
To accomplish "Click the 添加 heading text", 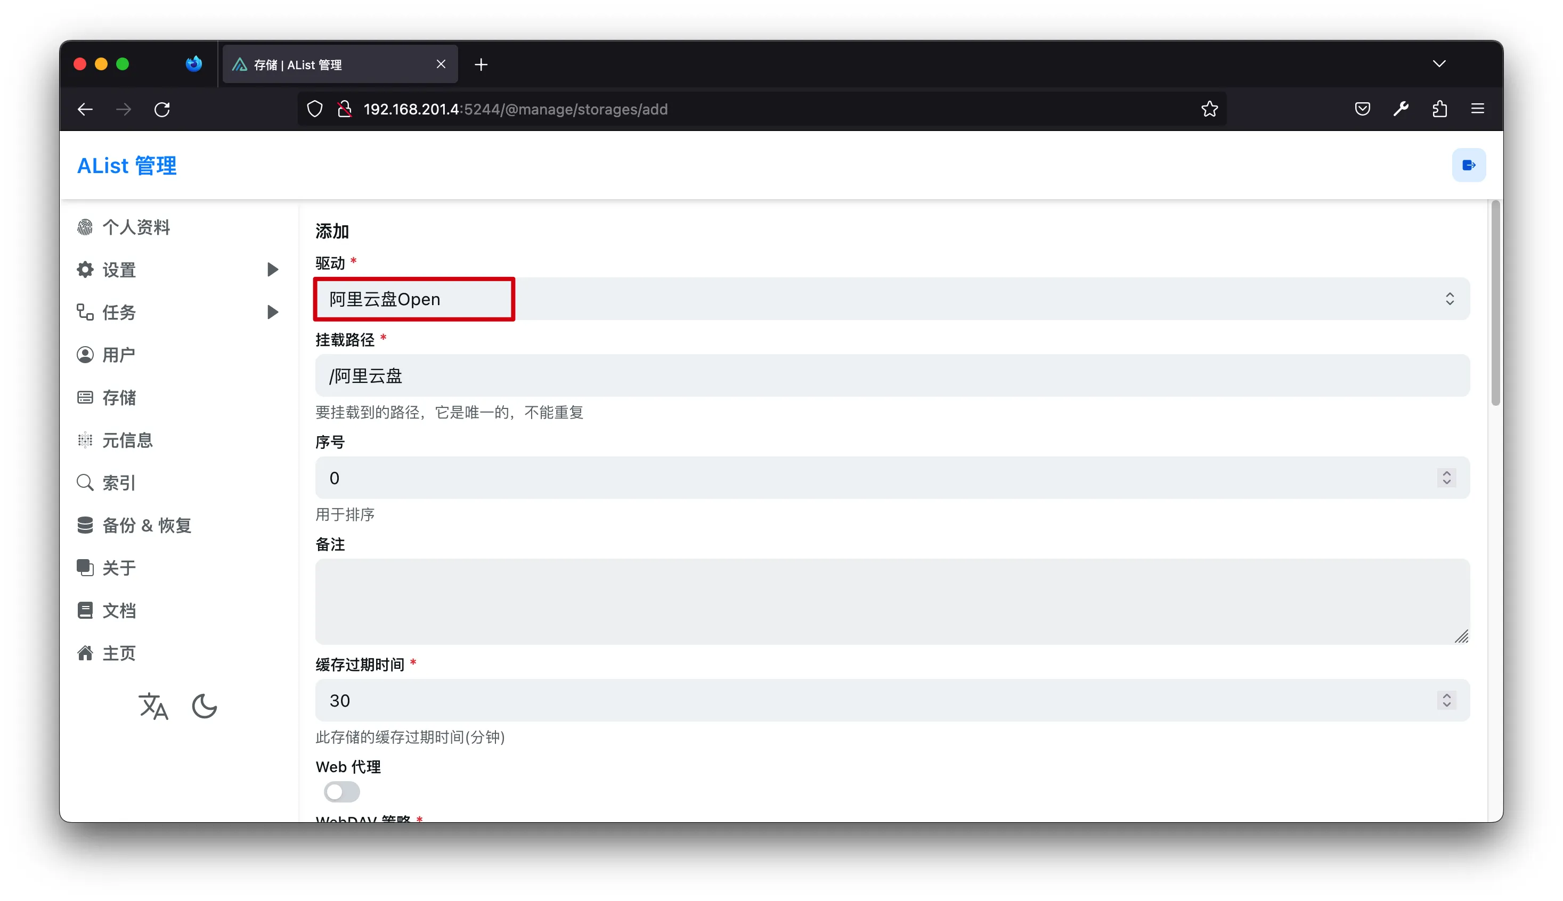I will click(x=332, y=232).
